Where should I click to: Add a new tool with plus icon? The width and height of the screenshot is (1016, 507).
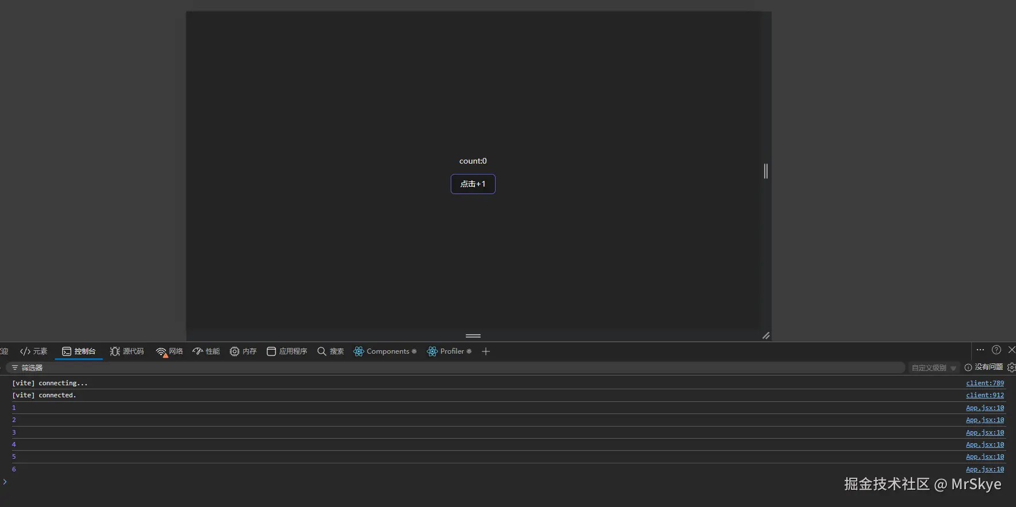pyautogui.click(x=486, y=351)
